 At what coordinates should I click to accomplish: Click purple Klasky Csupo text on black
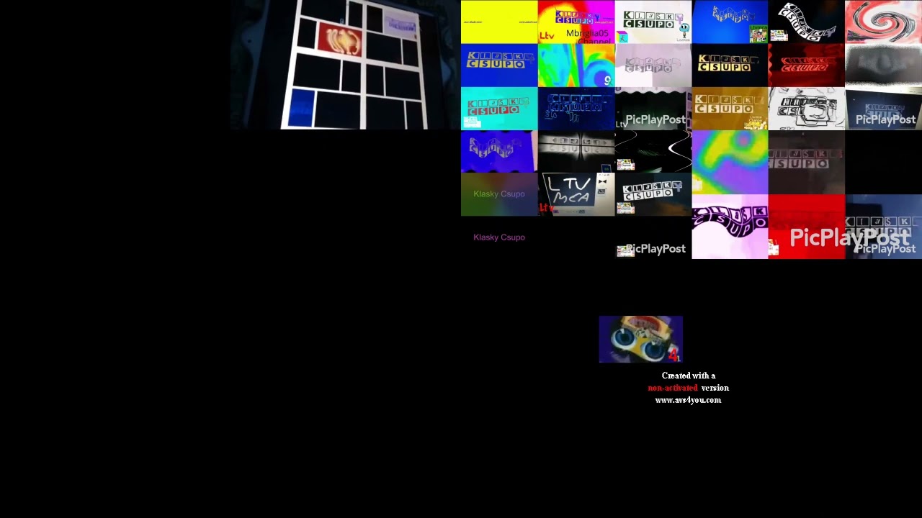[499, 237]
